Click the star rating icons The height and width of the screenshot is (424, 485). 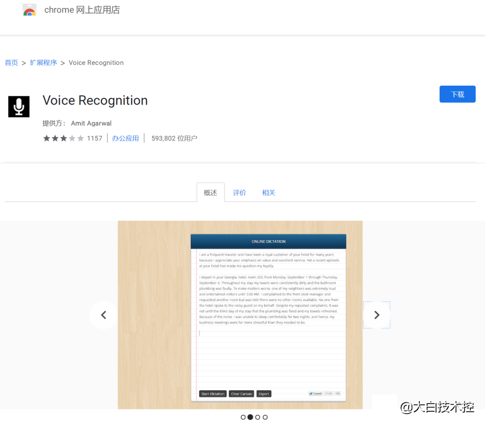(64, 139)
